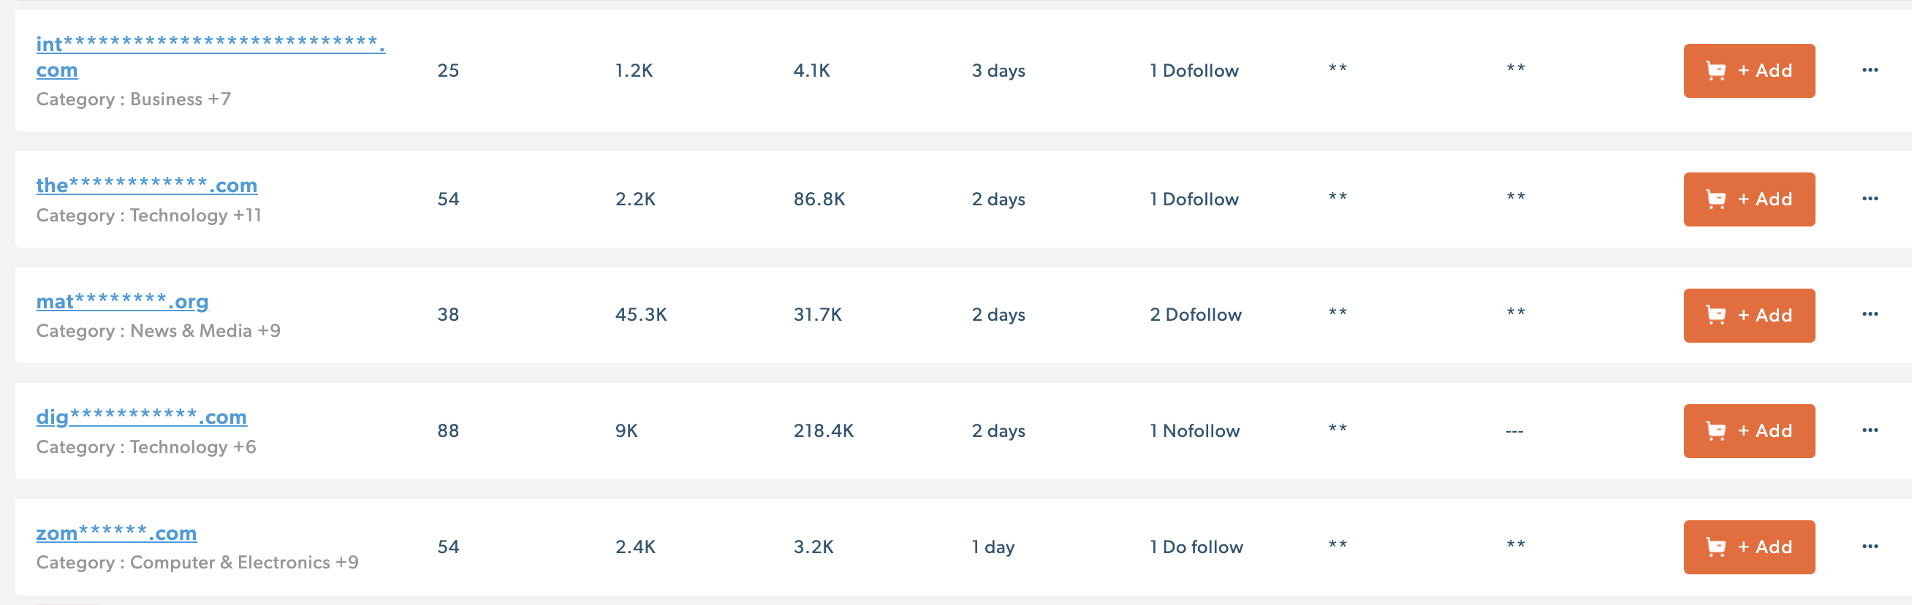
Task: Expand Business +7 category list
Action: pyautogui.click(x=220, y=99)
